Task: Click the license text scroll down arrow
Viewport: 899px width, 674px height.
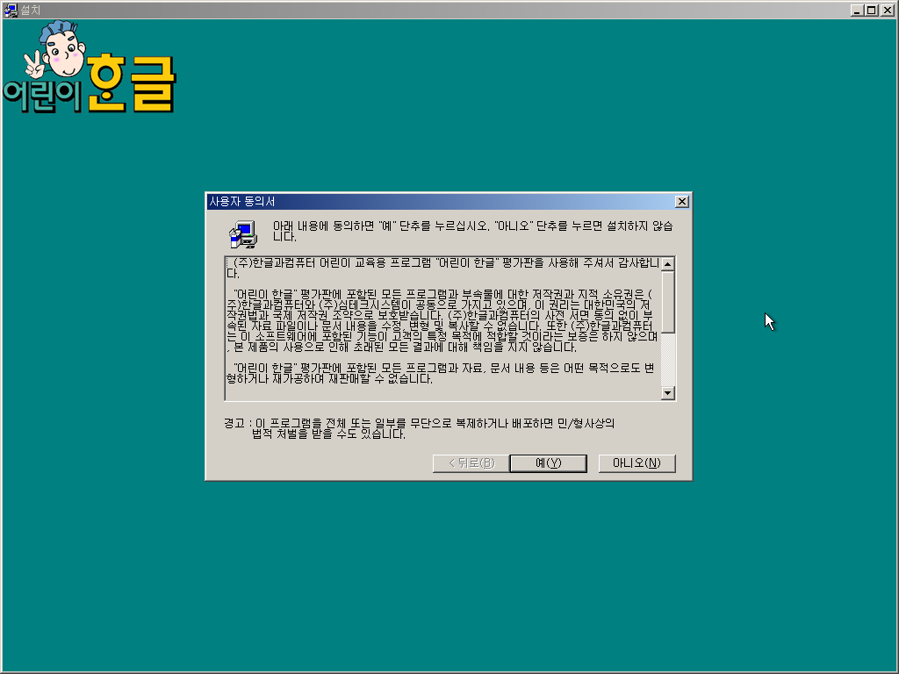Action: point(667,393)
